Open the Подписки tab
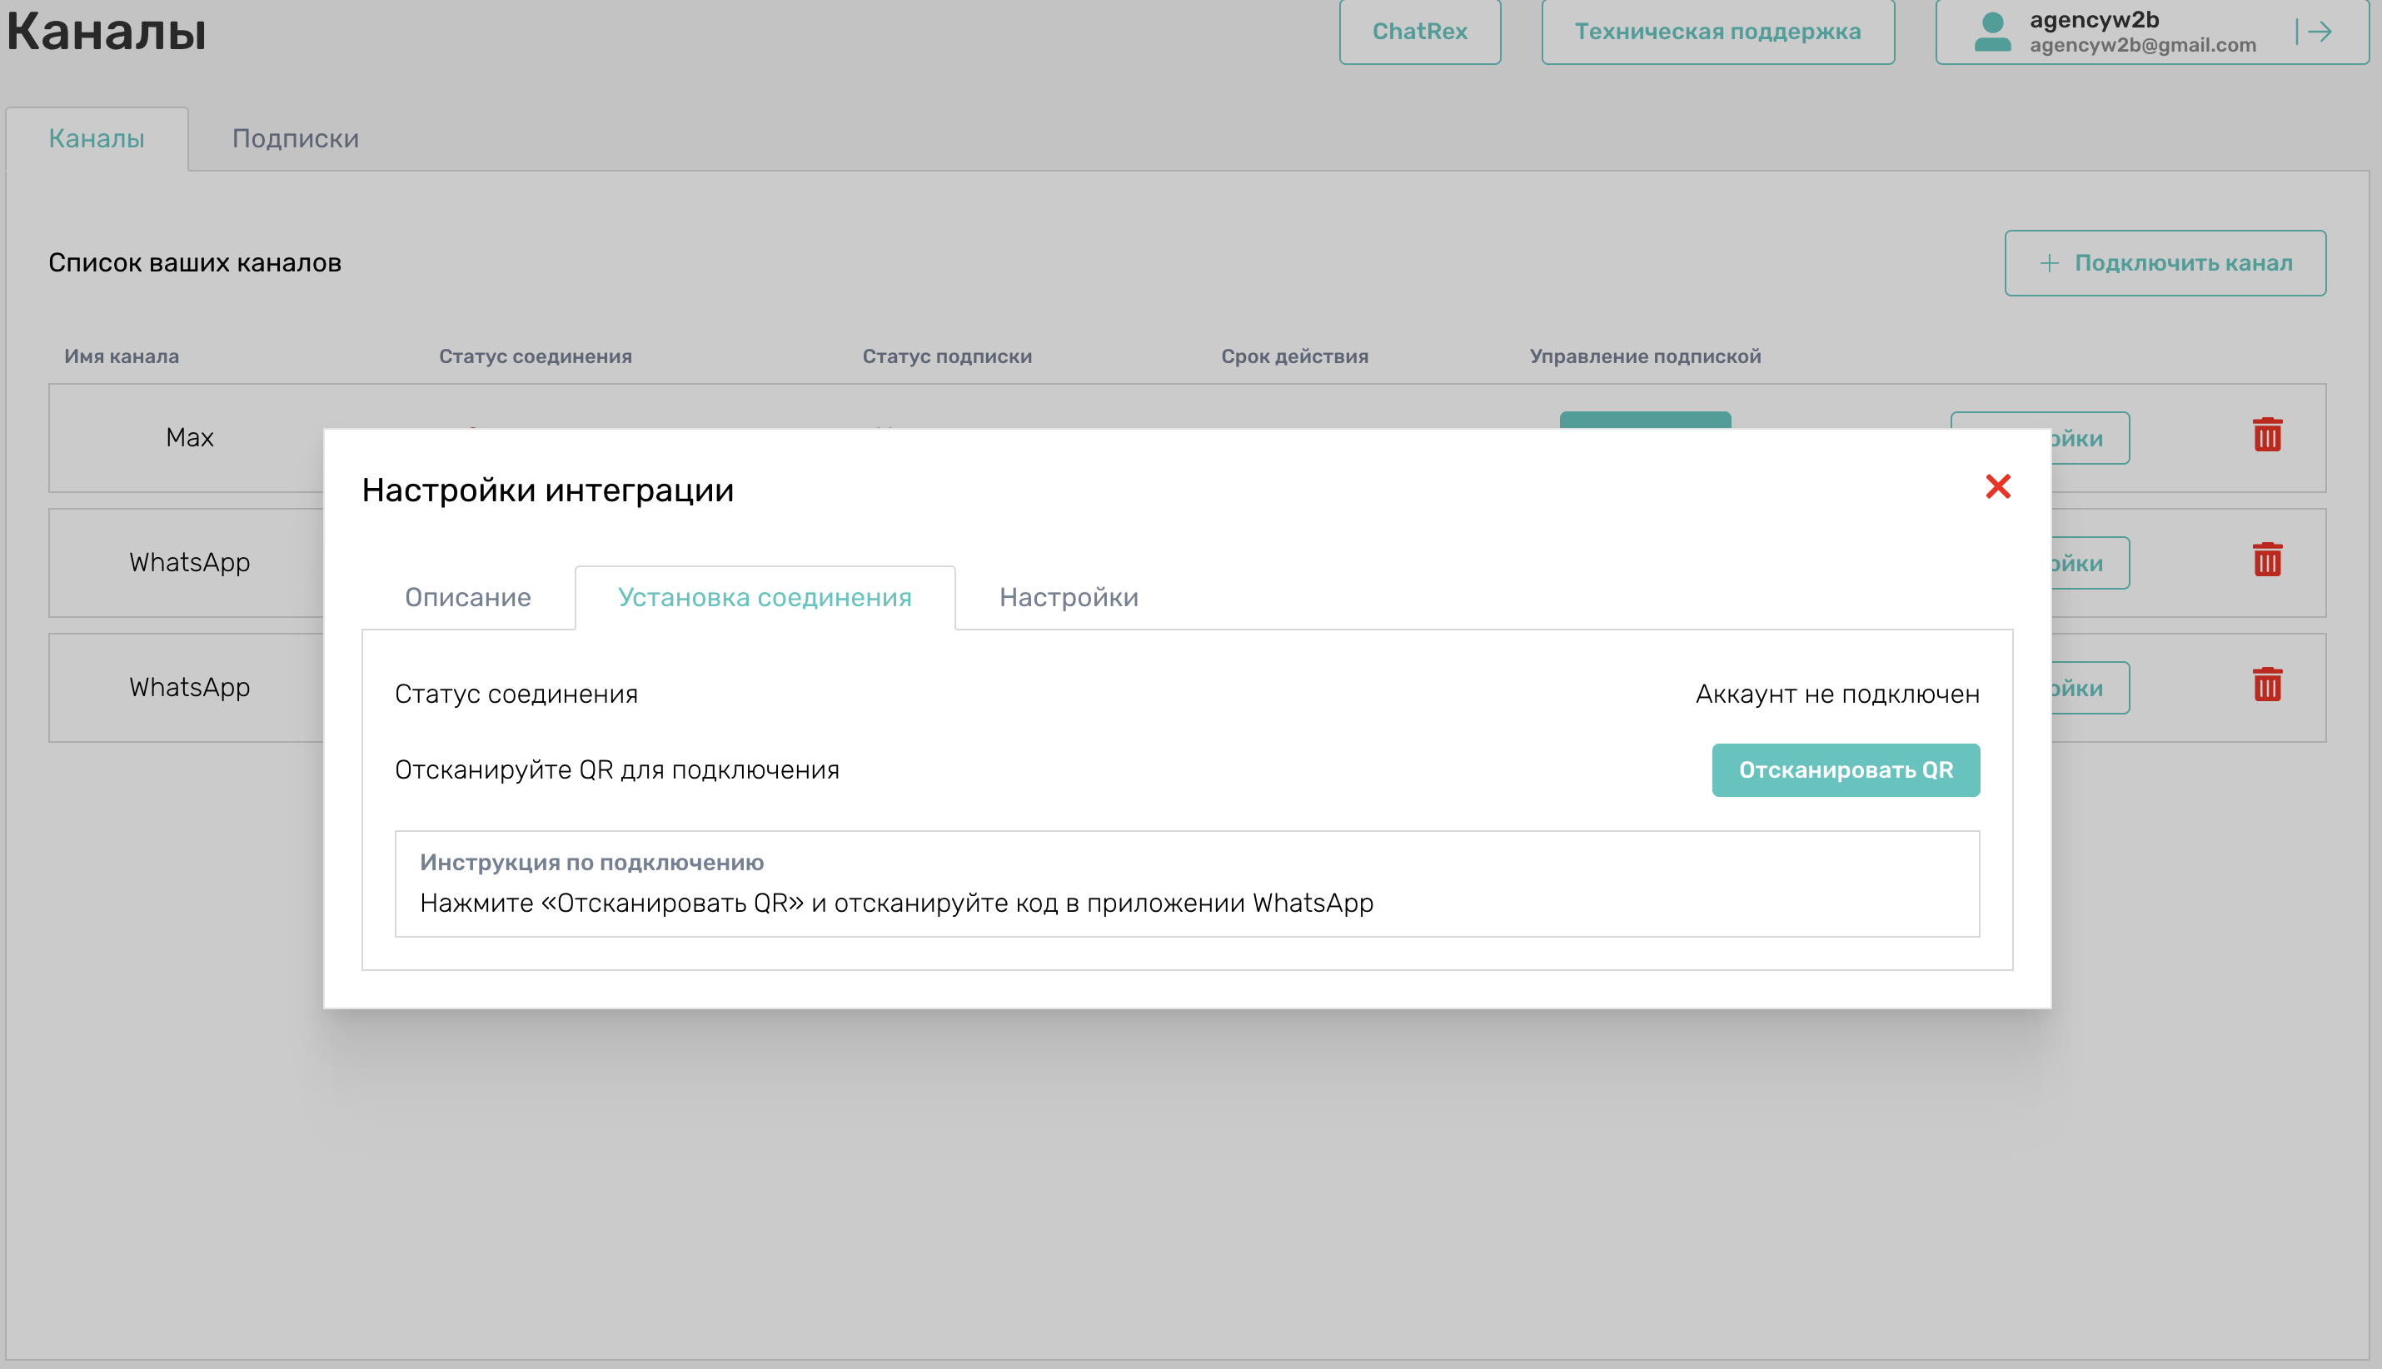Image resolution: width=2382 pixels, height=1369 pixels. coord(296,138)
